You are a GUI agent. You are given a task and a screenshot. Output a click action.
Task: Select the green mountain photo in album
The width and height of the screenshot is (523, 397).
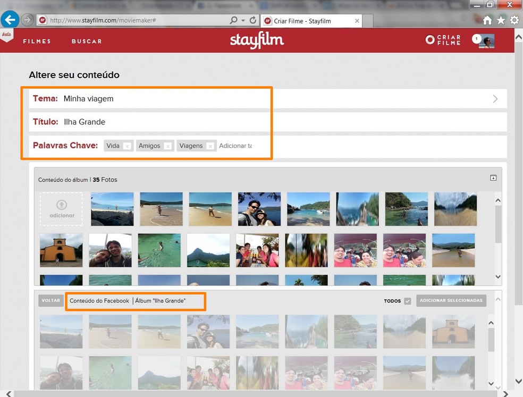click(208, 250)
